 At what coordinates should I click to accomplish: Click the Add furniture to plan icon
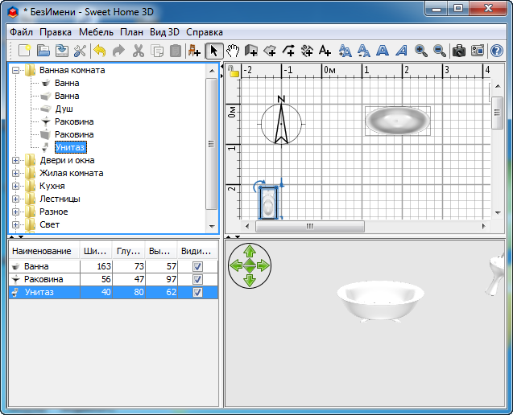point(194,51)
